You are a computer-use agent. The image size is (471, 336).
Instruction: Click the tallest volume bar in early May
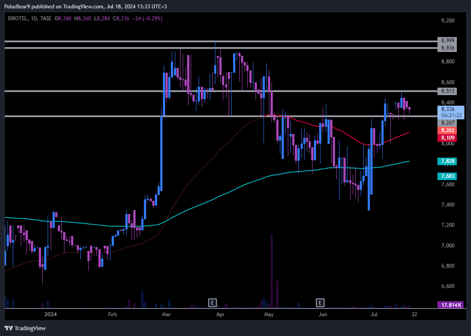(x=271, y=271)
